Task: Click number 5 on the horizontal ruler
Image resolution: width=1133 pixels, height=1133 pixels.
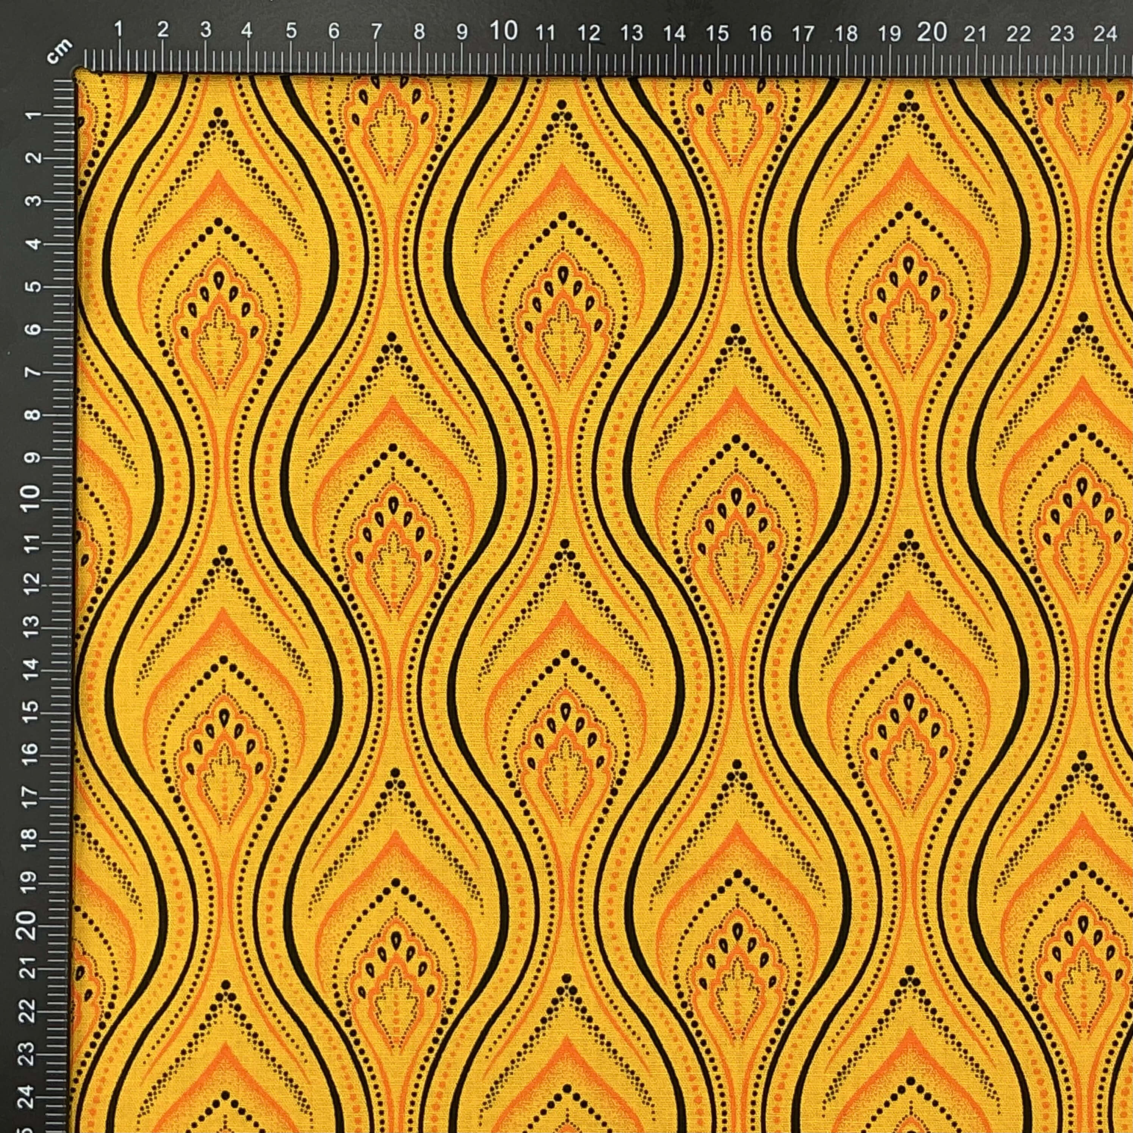Action: pos(291,31)
